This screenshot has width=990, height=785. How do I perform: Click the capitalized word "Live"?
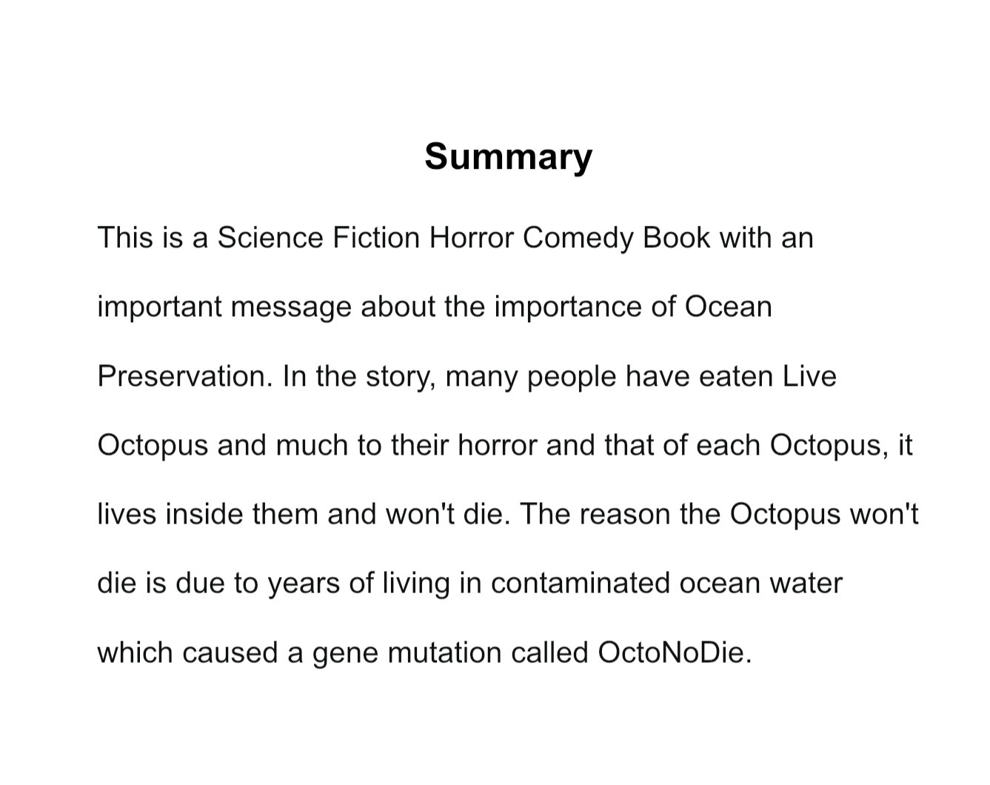tap(809, 376)
